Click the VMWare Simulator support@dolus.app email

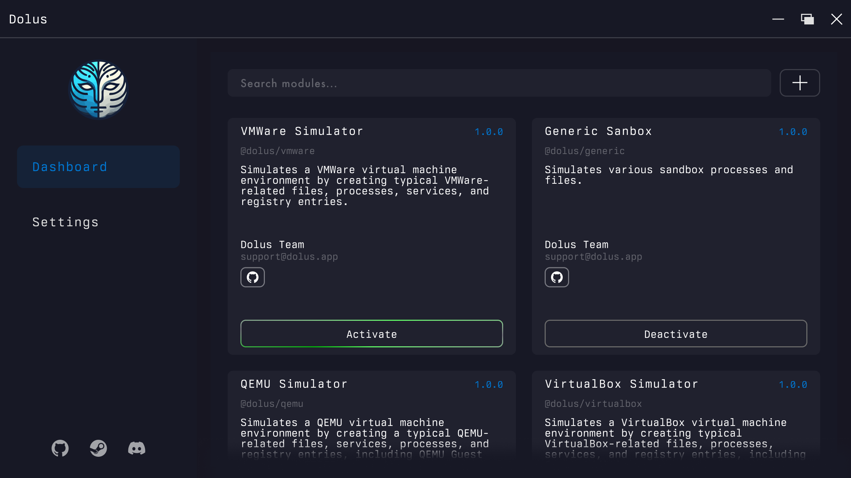289,257
